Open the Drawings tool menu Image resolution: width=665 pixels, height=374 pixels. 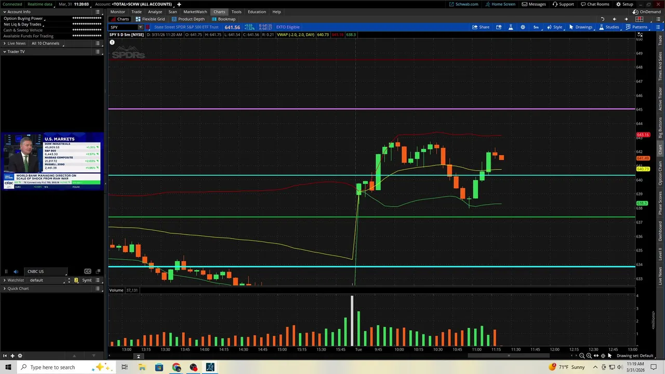pyautogui.click(x=580, y=27)
